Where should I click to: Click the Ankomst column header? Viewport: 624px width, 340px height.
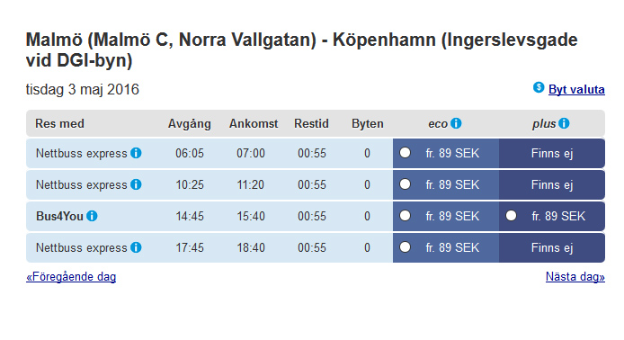point(254,124)
